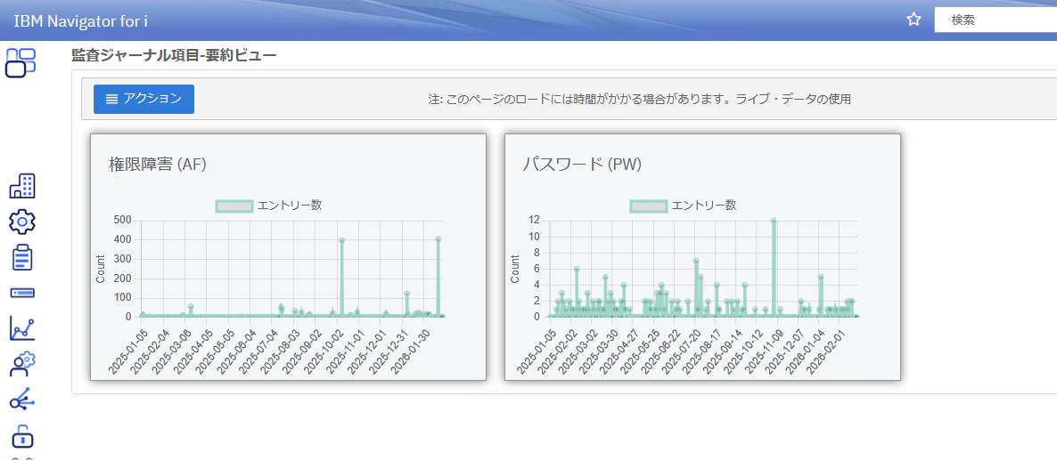
Task: Click the 監査ジャーナル項目-要約ビュー heading
Action: pos(174,56)
